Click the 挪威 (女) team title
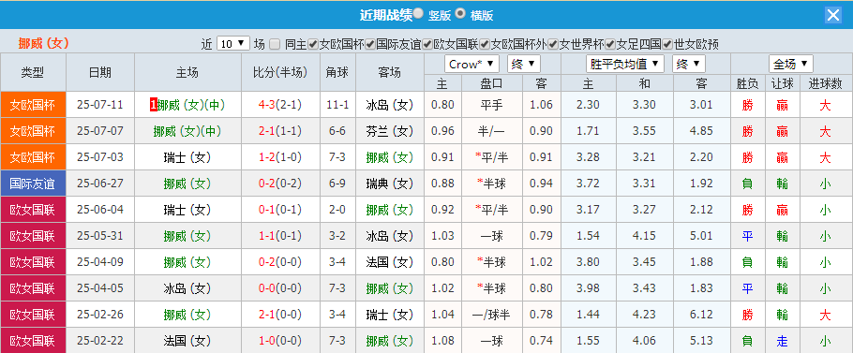This screenshot has height=353, width=853. pyautogui.click(x=43, y=43)
